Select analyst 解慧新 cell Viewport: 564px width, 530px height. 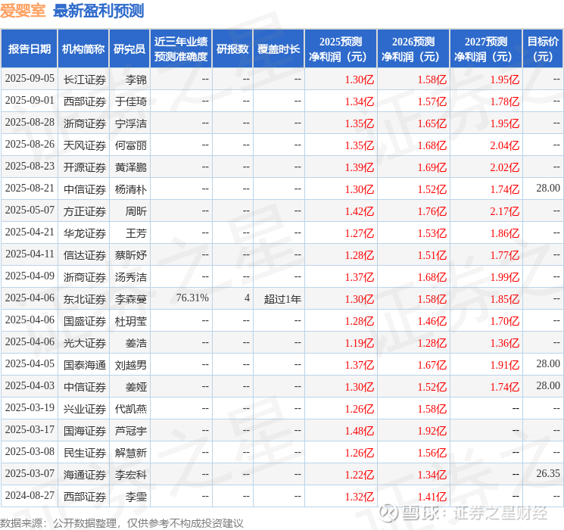[131, 453]
